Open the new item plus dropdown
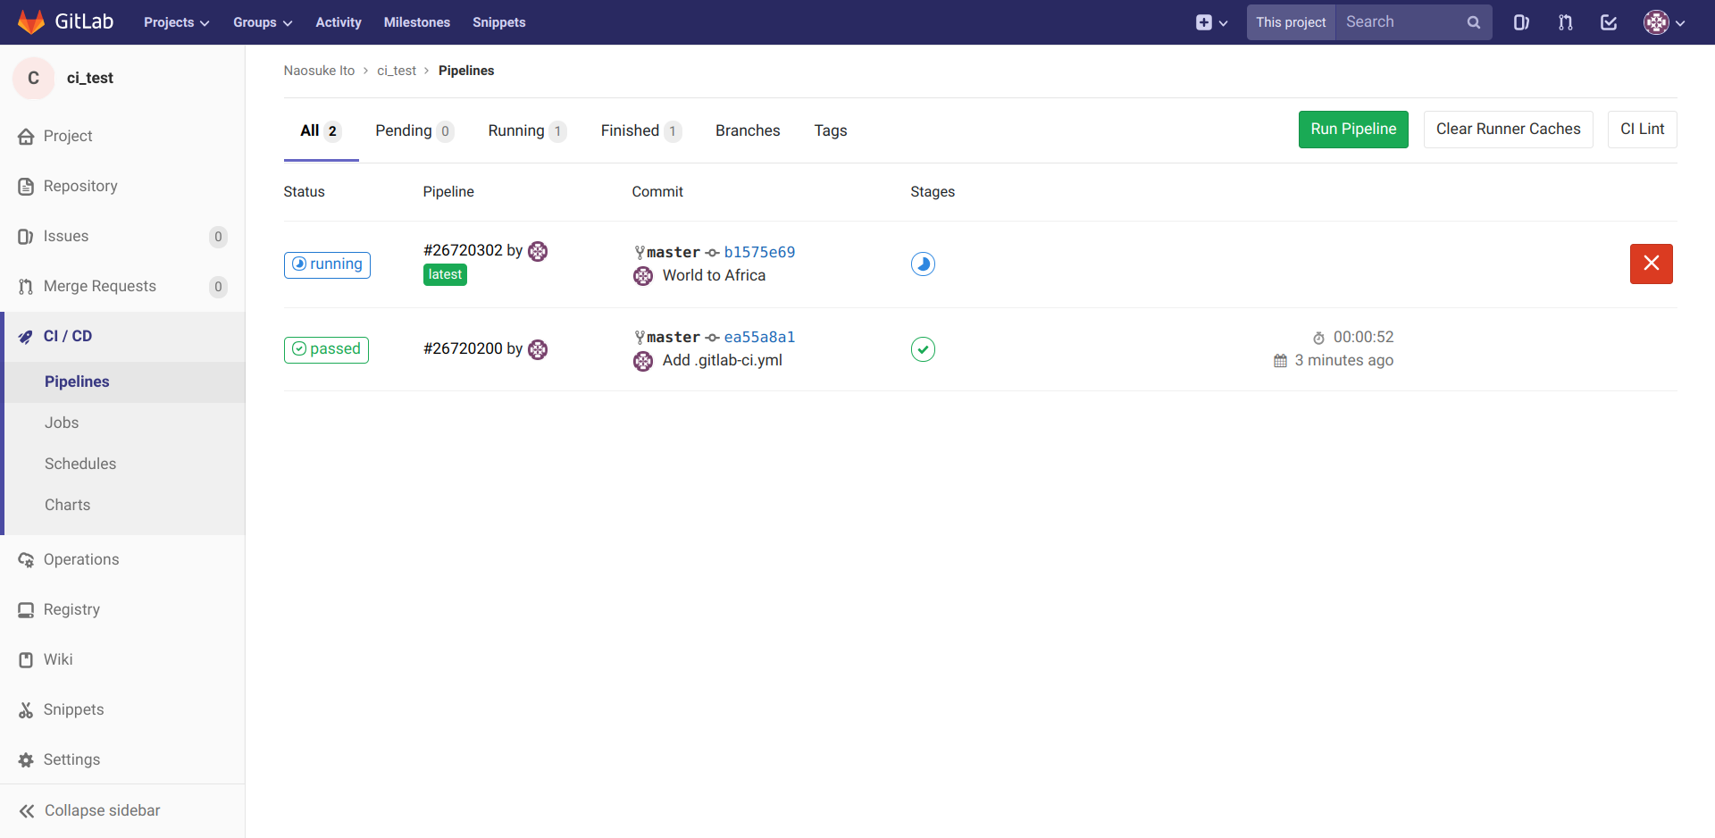 1212,22
